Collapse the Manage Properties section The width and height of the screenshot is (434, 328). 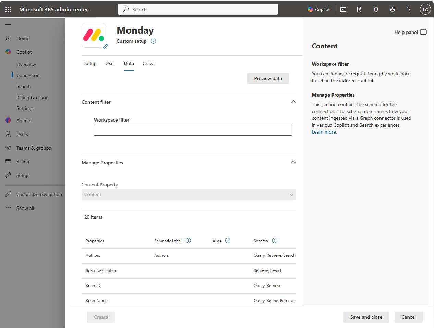click(293, 162)
